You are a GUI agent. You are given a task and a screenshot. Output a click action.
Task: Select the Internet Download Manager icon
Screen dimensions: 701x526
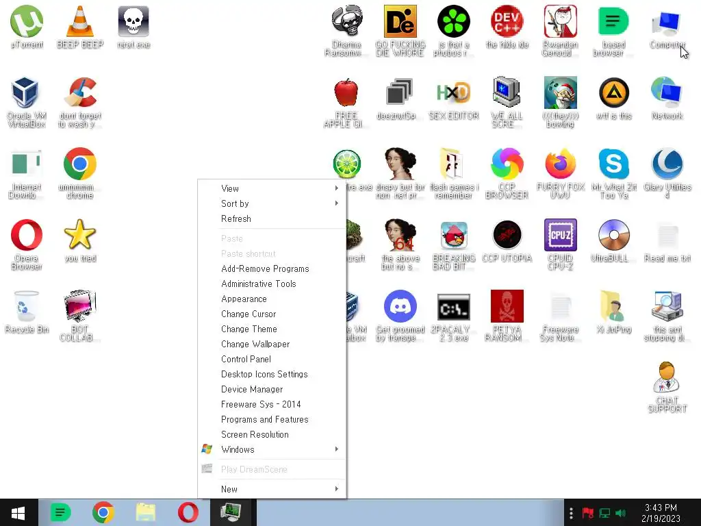click(26, 164)
